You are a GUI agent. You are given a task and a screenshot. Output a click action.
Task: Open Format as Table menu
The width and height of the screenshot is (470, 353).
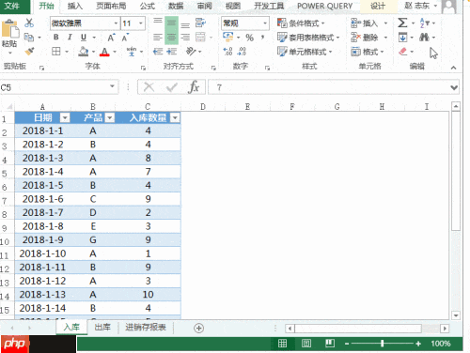[308, 38]
